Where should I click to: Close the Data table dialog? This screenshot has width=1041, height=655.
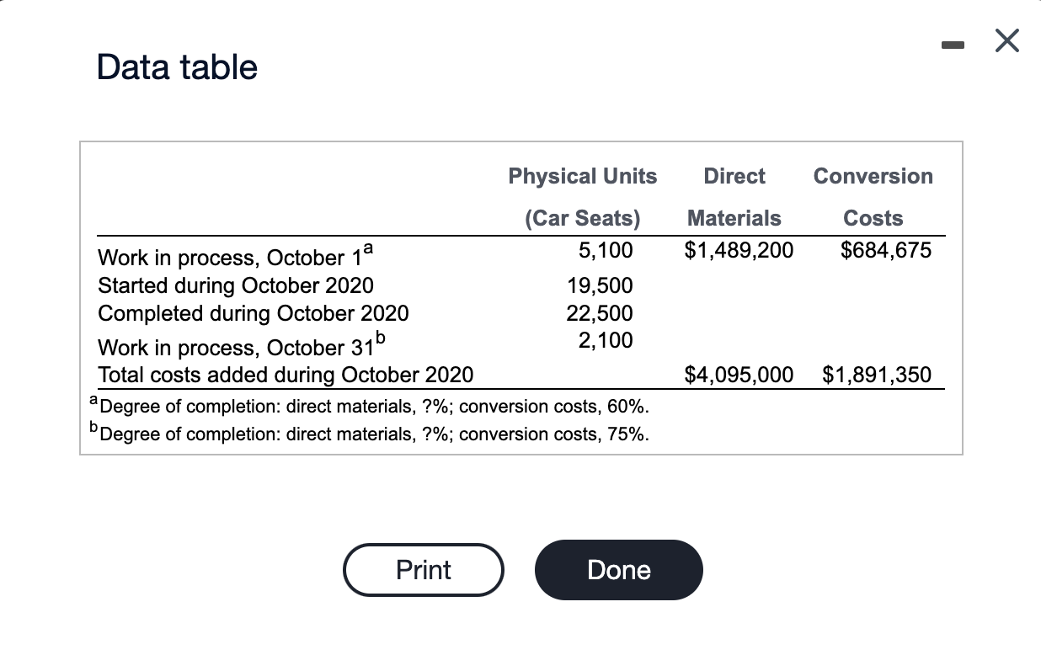pos(1007,40)
